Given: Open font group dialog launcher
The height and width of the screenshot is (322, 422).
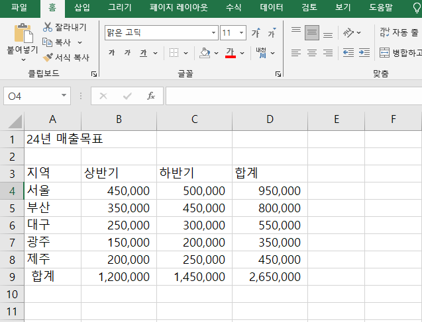Looking at the screenshot, I should (x=278, y=74).
